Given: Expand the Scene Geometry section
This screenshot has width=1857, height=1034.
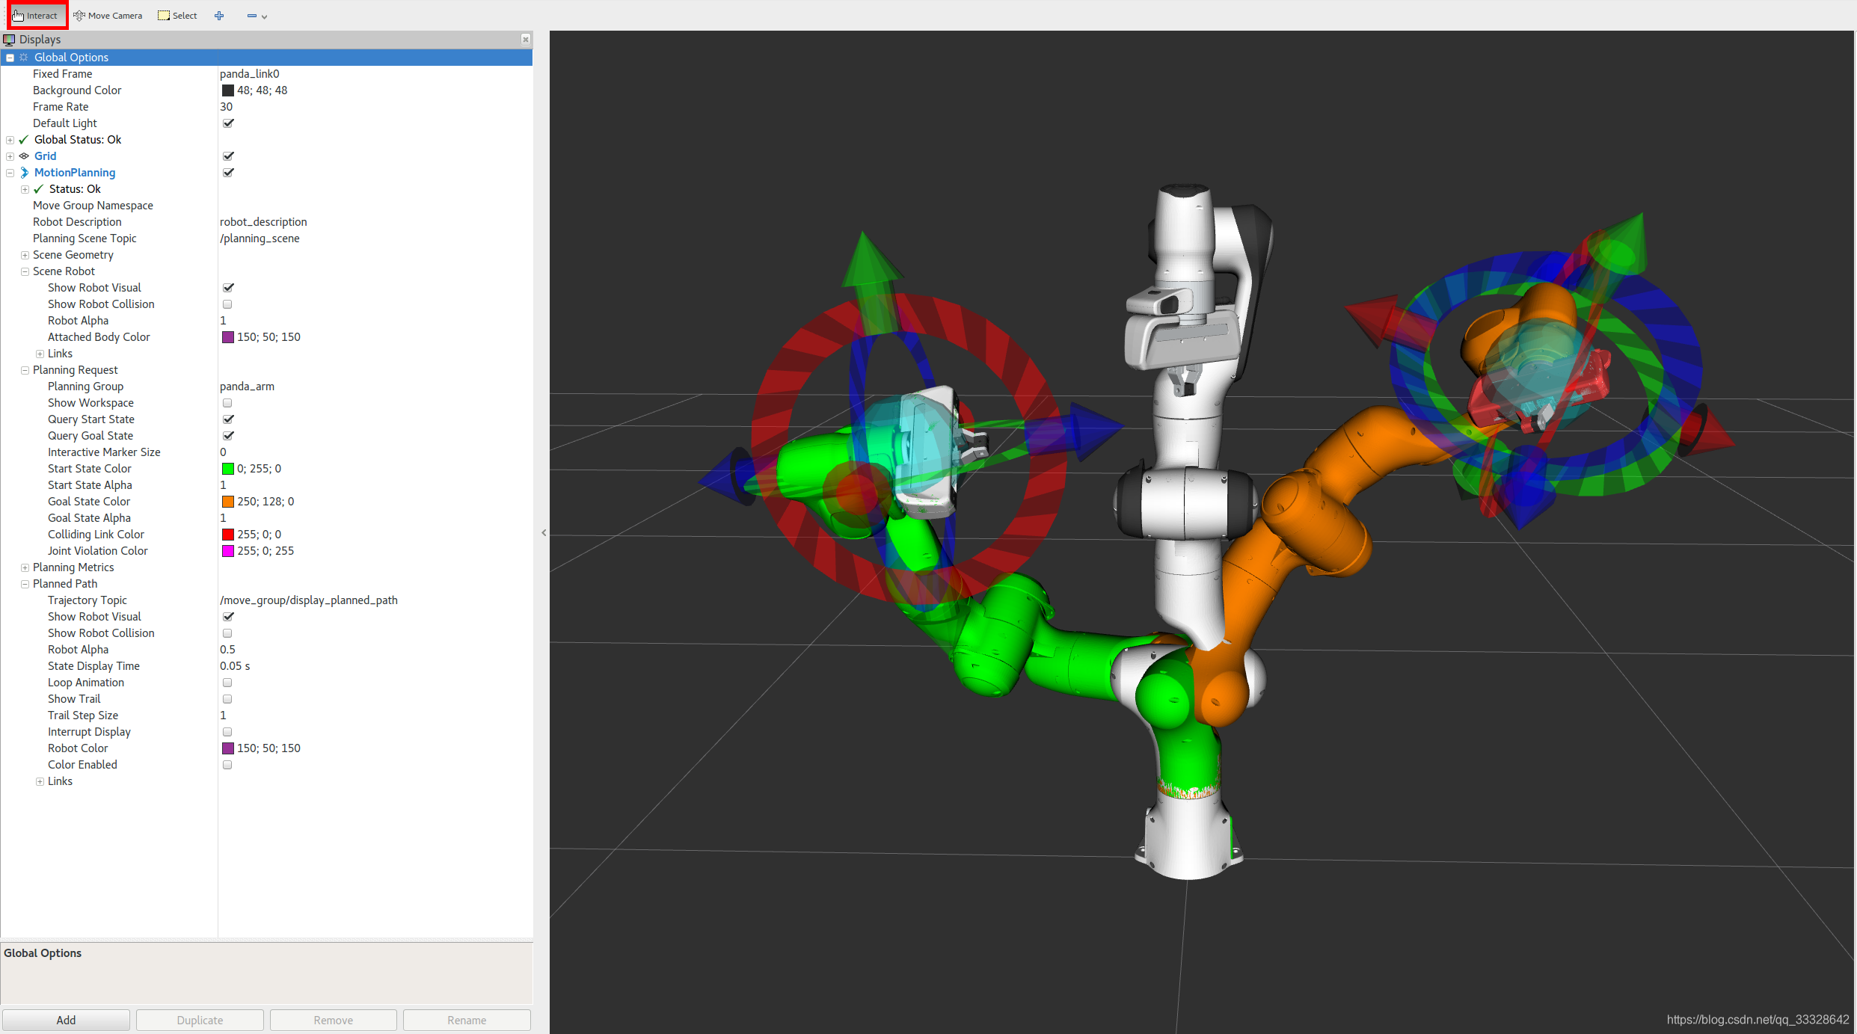Looking at the screenshot, I should [x=25, y=255].
